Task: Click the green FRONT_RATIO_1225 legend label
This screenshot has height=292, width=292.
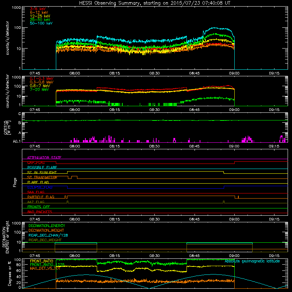Action: pyautogui.click(x=47, y=265)
